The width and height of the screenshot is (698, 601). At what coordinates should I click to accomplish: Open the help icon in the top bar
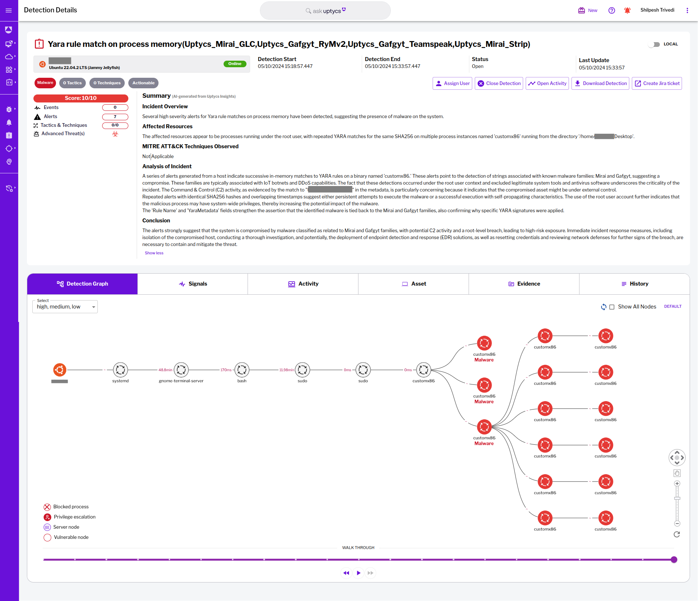click(x=611, y=11)
